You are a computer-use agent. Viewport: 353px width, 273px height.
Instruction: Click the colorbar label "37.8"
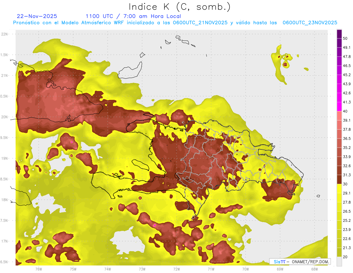coord(347,129)
